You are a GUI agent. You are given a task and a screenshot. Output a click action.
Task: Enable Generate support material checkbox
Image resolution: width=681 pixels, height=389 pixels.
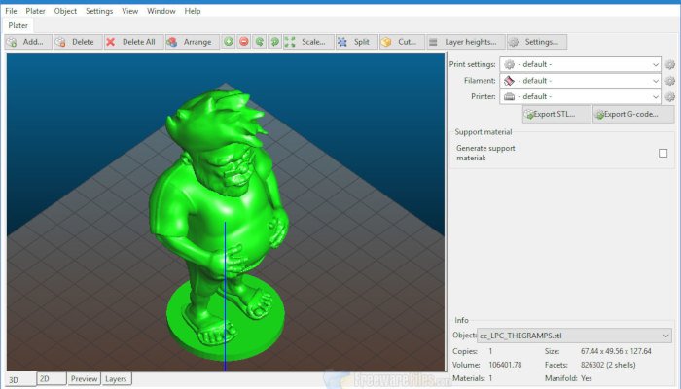pos(663,153)
